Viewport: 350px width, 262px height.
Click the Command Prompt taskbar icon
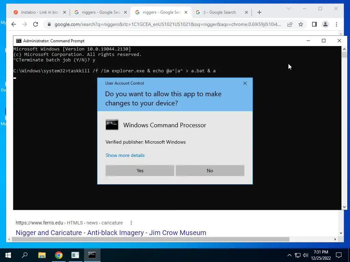coord(92,255)
